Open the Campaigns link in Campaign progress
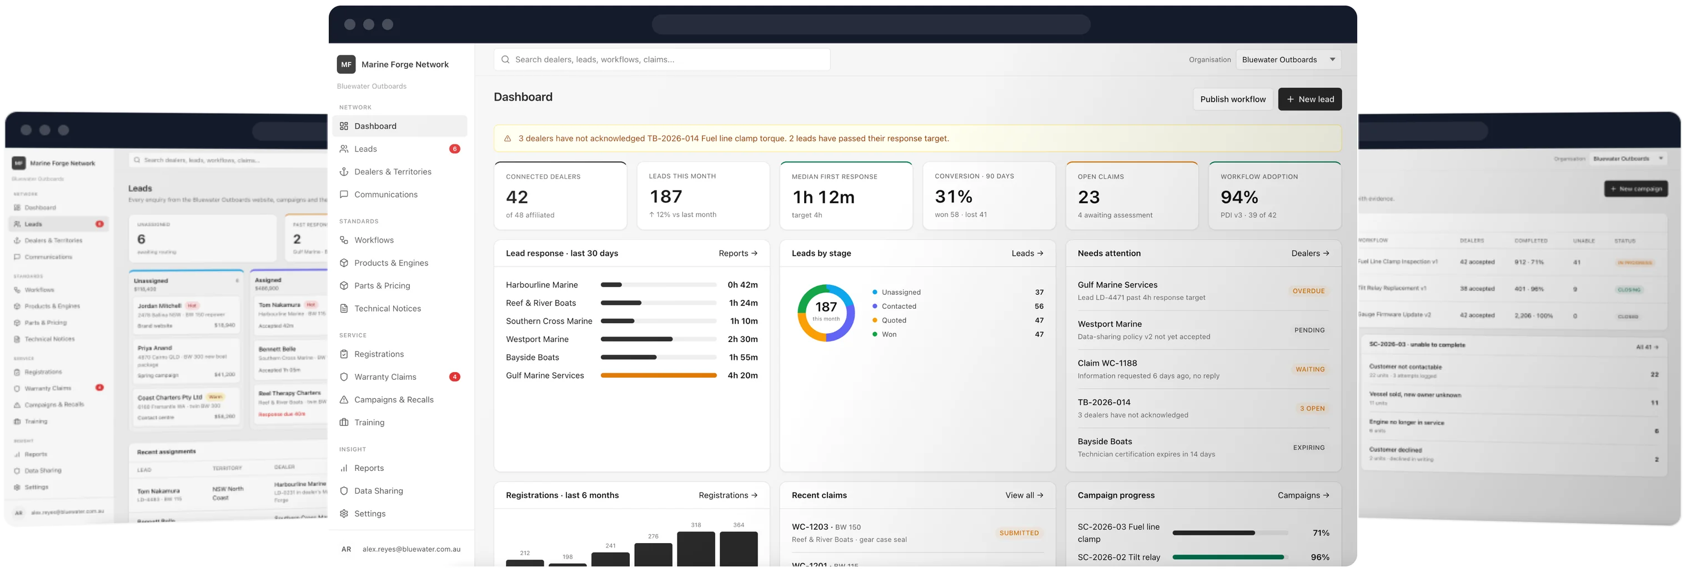 click(1303, 495)
